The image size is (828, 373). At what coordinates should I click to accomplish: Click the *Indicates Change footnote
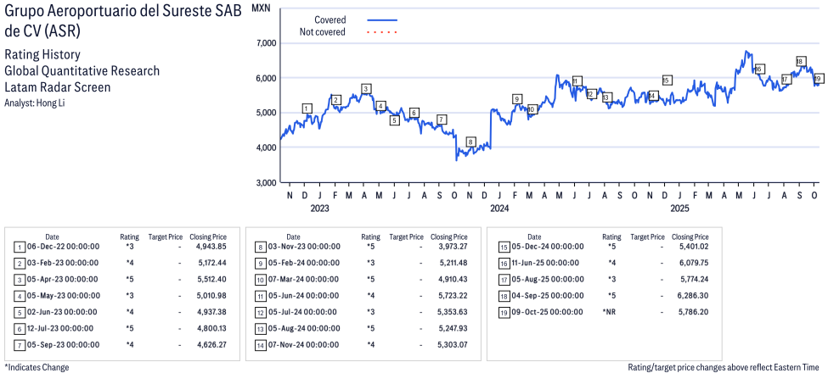point(37,367)
